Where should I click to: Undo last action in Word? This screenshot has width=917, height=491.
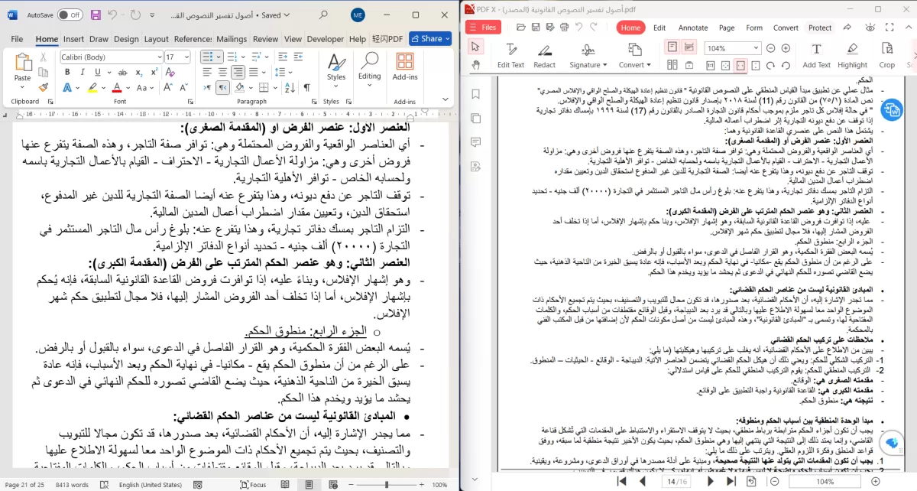(x=114, y=15)
